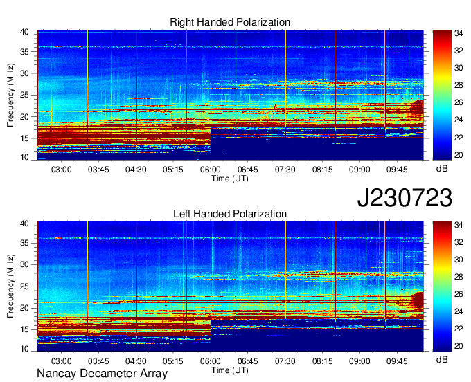The width and height of the screenshot is (471, 382).
Task: Click the "Left Handed Polarization" plot title
Action: coord(230,214)
